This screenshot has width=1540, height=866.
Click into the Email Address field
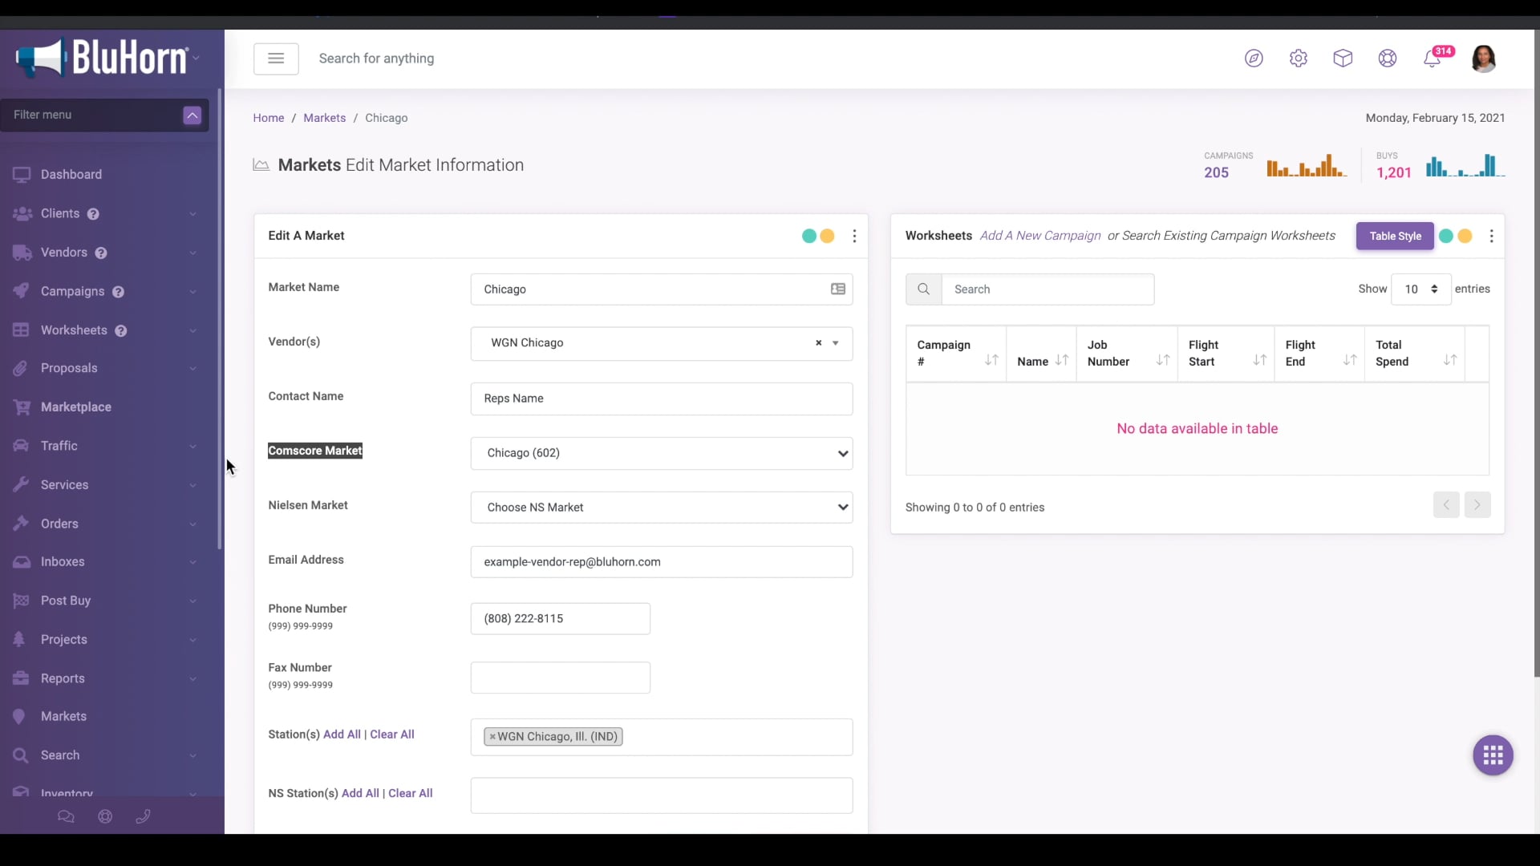click(661, 562)
